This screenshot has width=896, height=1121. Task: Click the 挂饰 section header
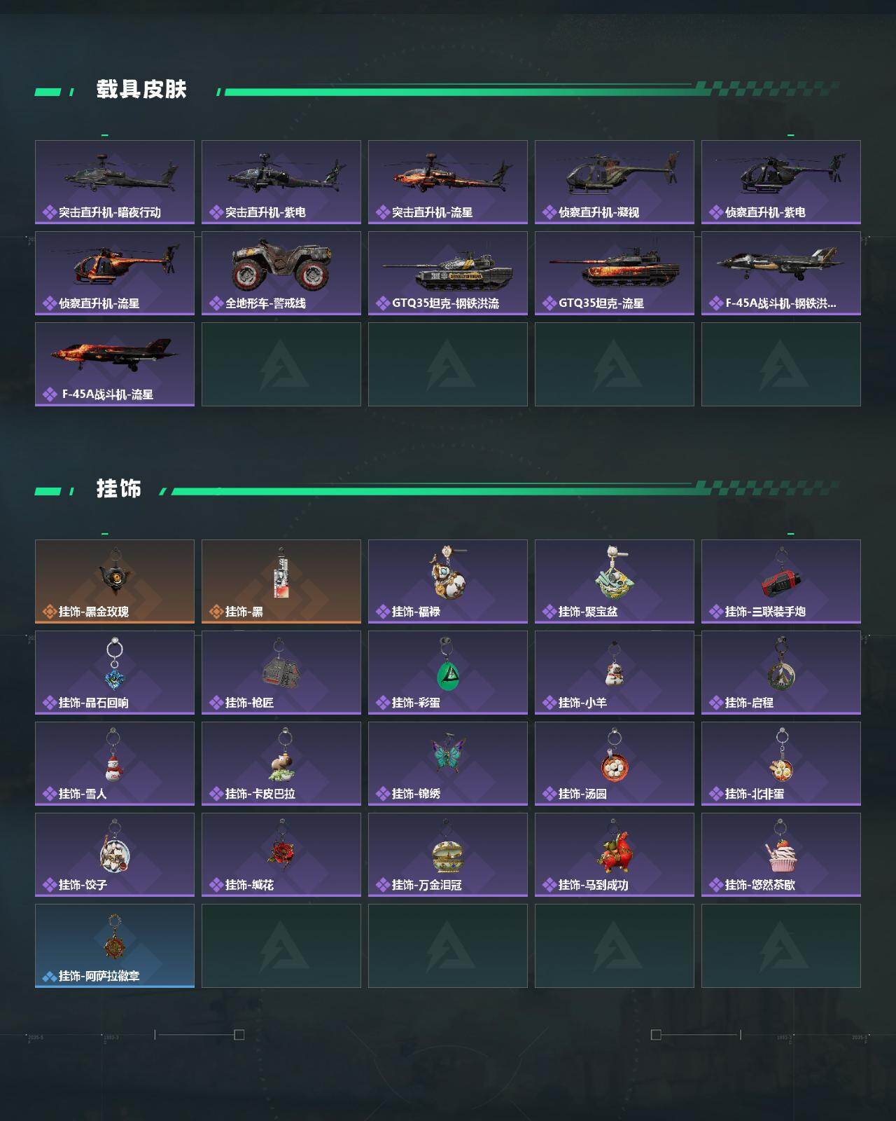point(119,488)
